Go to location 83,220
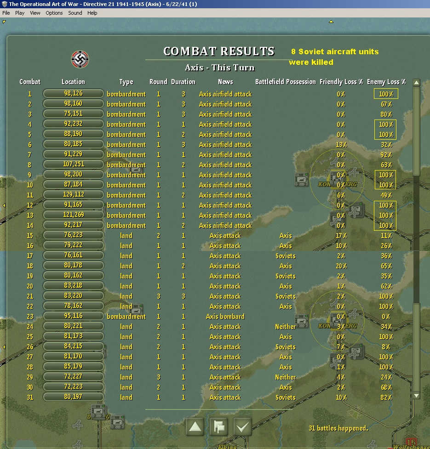Screen dimensions: 430x449 coord(73,296)
